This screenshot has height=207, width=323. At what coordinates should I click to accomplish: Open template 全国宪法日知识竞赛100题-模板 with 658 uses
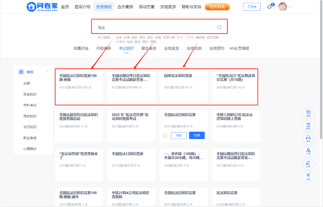pos(79,87)
